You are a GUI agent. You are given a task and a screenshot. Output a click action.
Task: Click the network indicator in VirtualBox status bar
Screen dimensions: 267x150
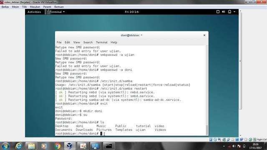tap(224, 140)
